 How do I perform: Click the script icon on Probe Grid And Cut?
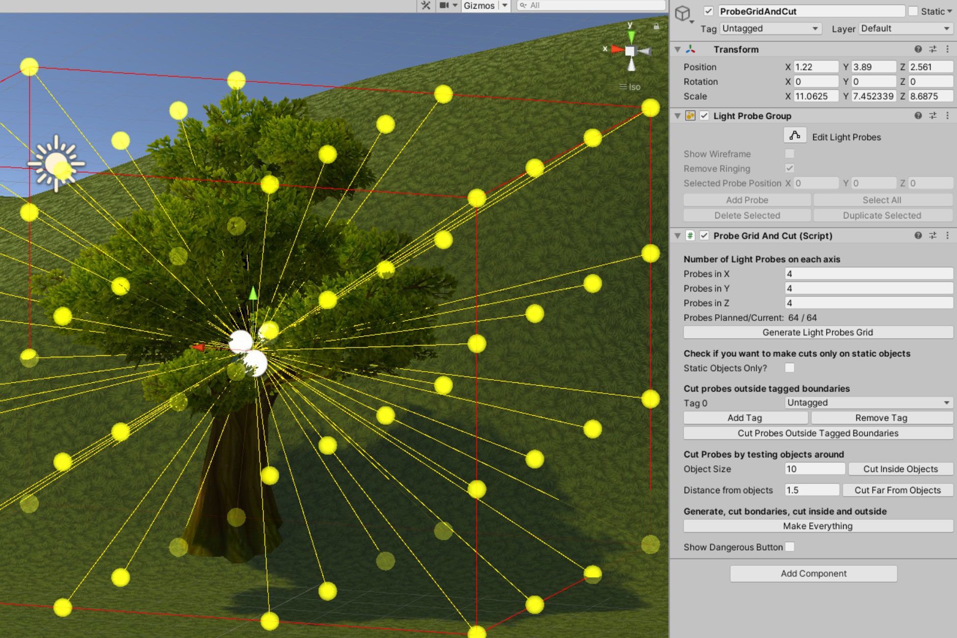pyautogui.click(x=690, y=236)
